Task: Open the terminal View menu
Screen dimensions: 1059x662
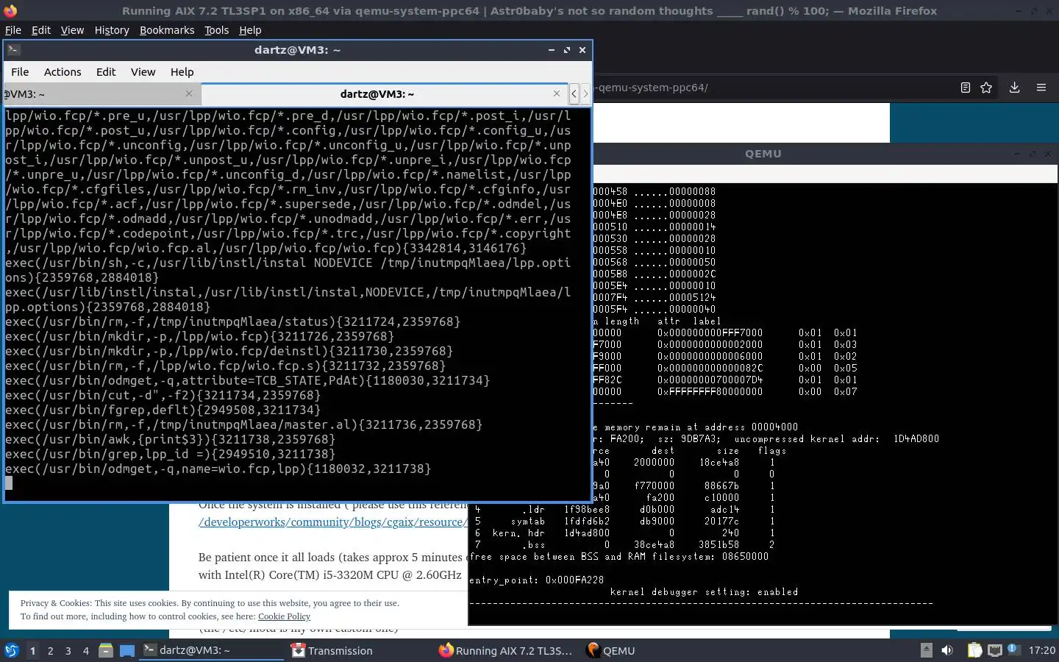Action: point(143,72)
